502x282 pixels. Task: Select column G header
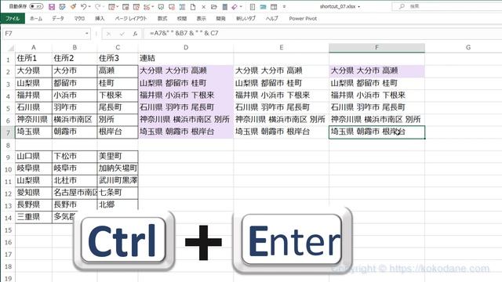click(x=468, y=48)
